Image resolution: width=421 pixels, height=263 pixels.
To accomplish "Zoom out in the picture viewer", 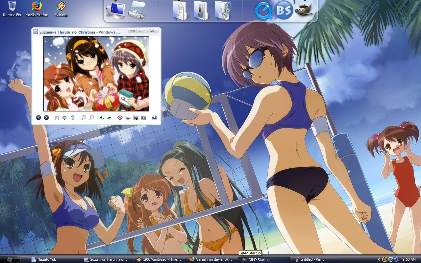I will pyautogui.click(x=91, y=118).
